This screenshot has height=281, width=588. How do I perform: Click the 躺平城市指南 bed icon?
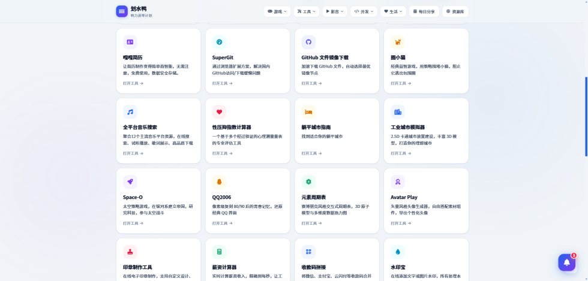308,112
